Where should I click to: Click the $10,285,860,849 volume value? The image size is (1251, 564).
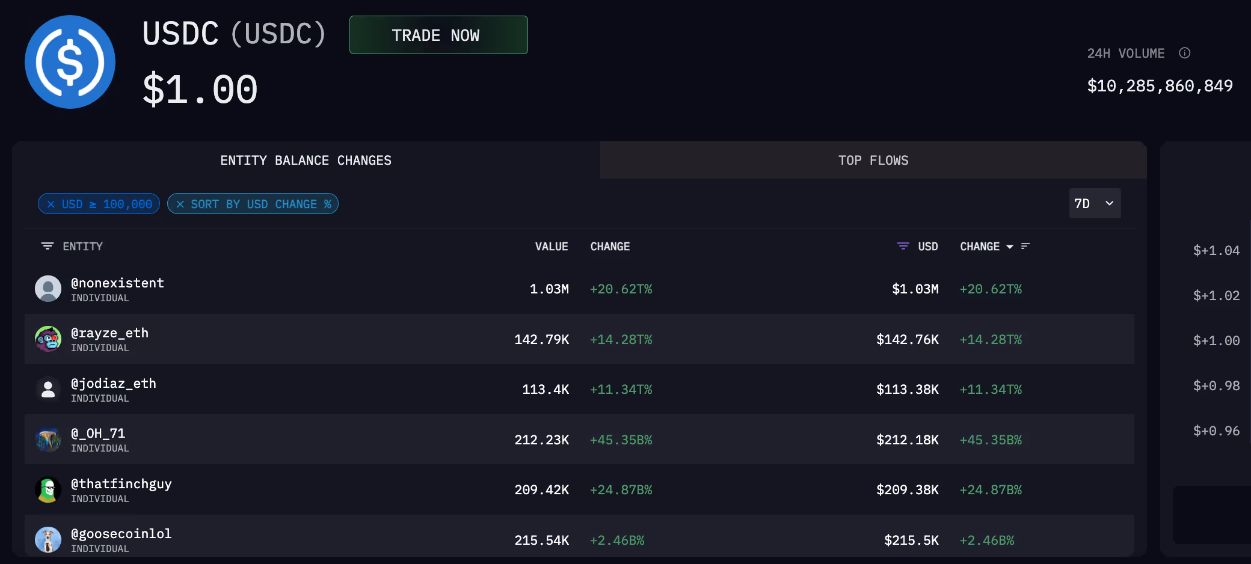[x=1160, y=86]
